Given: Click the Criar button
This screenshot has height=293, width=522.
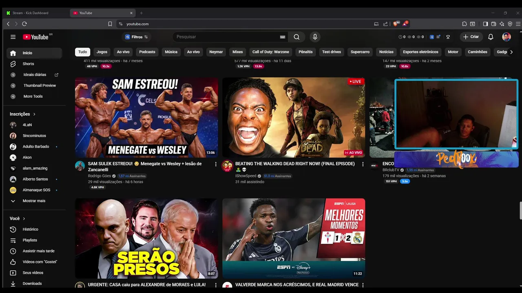Looking at the screenshot, I should [x=471, y=37].
